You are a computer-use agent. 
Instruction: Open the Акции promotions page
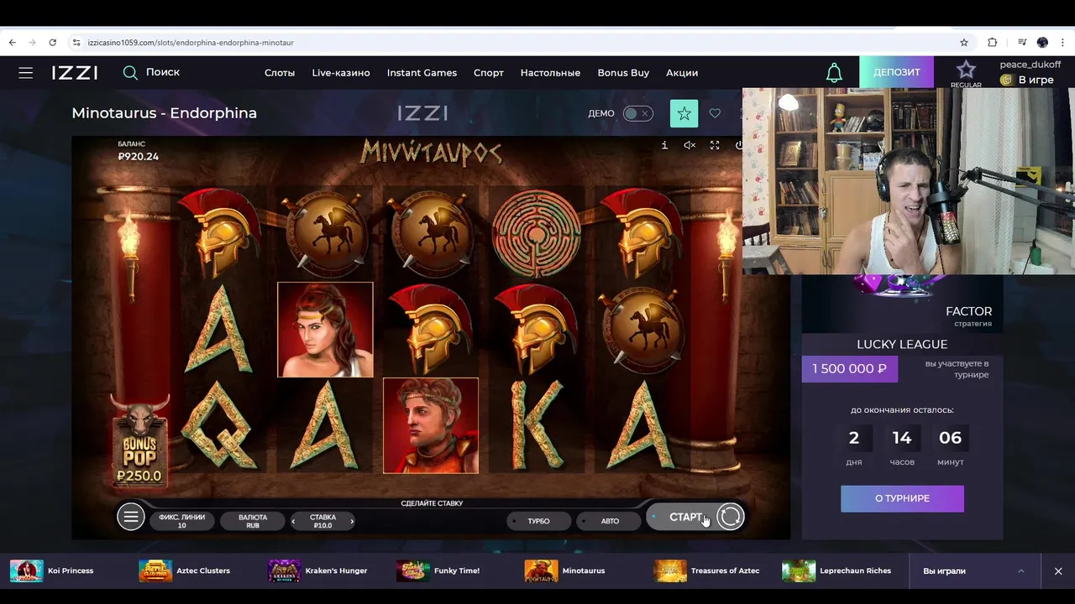pyautogui.click(x=682, y=73)
